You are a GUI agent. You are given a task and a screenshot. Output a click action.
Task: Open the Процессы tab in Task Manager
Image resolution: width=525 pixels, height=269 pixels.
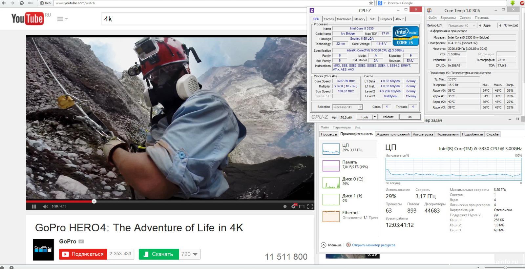[329, 134]
